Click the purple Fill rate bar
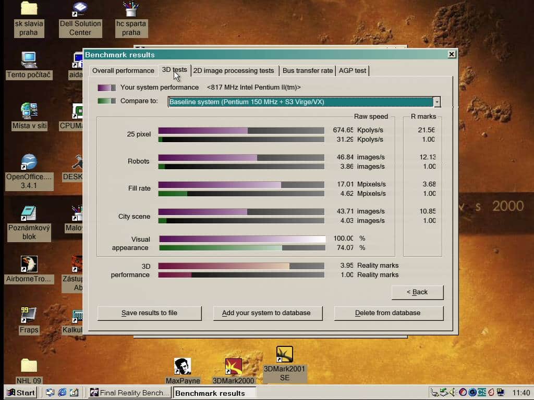Viewport: 534px width, 400px height. 220,185
